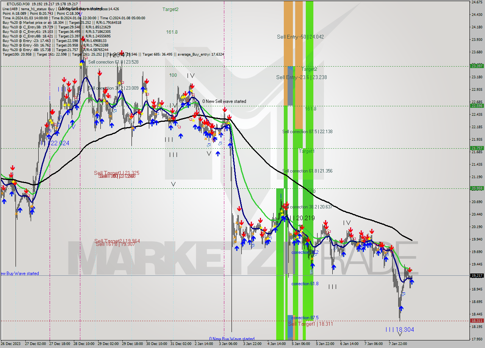This screenshot has width=485, height=348.
Task: Select the 'Sell Entry -50 | 24.042' label
Action: point(300,37)
